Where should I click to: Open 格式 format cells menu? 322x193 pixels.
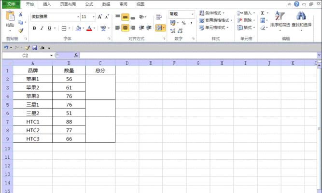[x=246, y=28]
